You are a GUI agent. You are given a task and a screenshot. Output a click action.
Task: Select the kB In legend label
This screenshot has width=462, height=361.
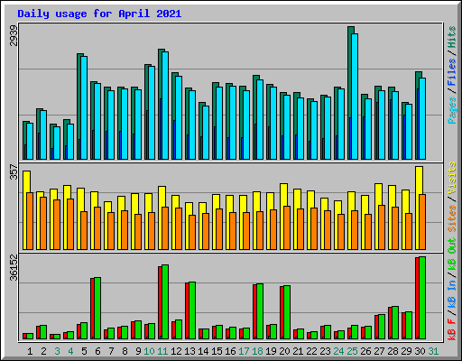pos(452,294)
